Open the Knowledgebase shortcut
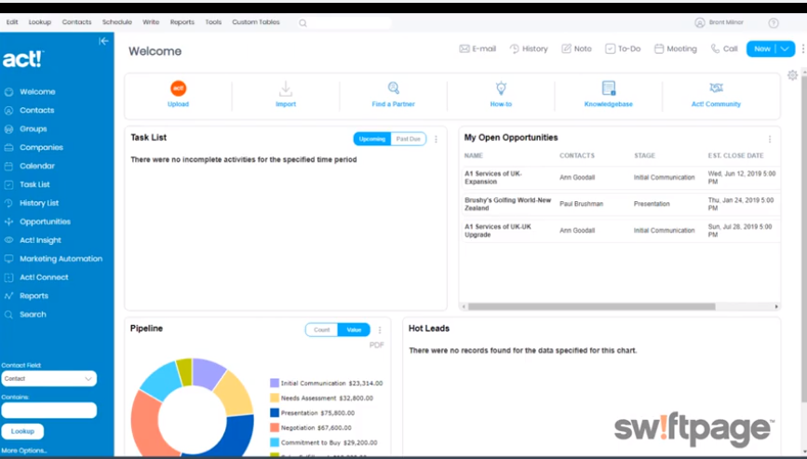 click(609, 94)
